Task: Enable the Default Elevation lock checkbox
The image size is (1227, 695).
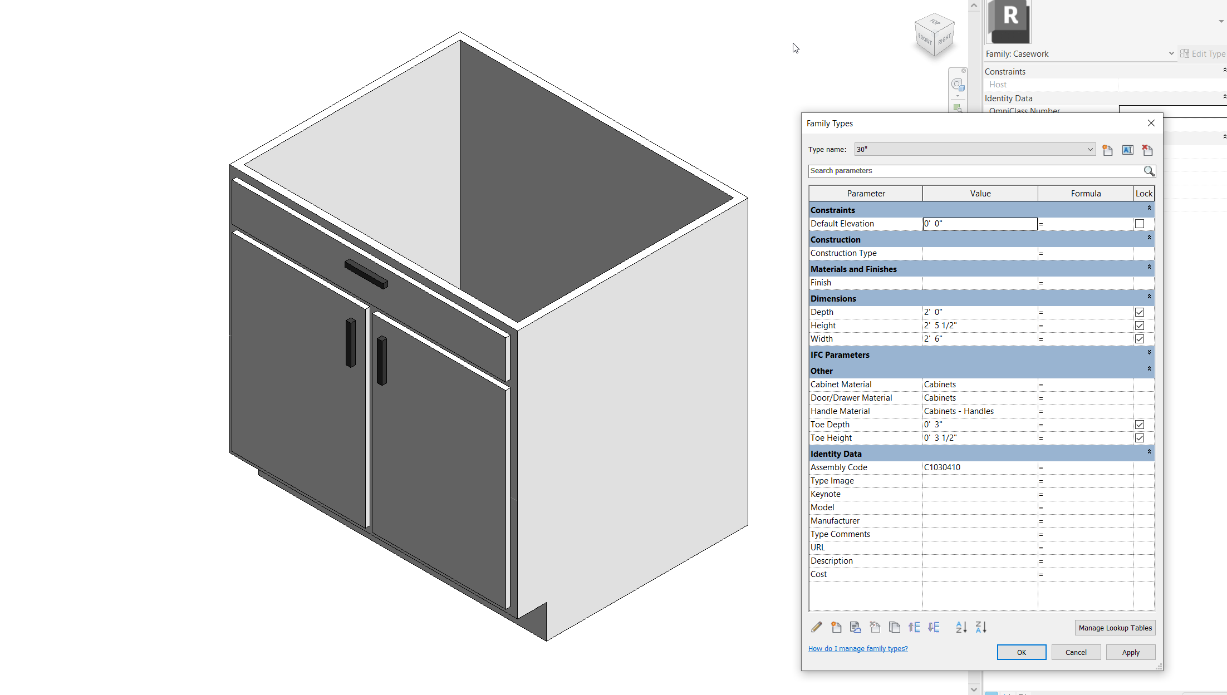Action: click(x=1139, y=223)
